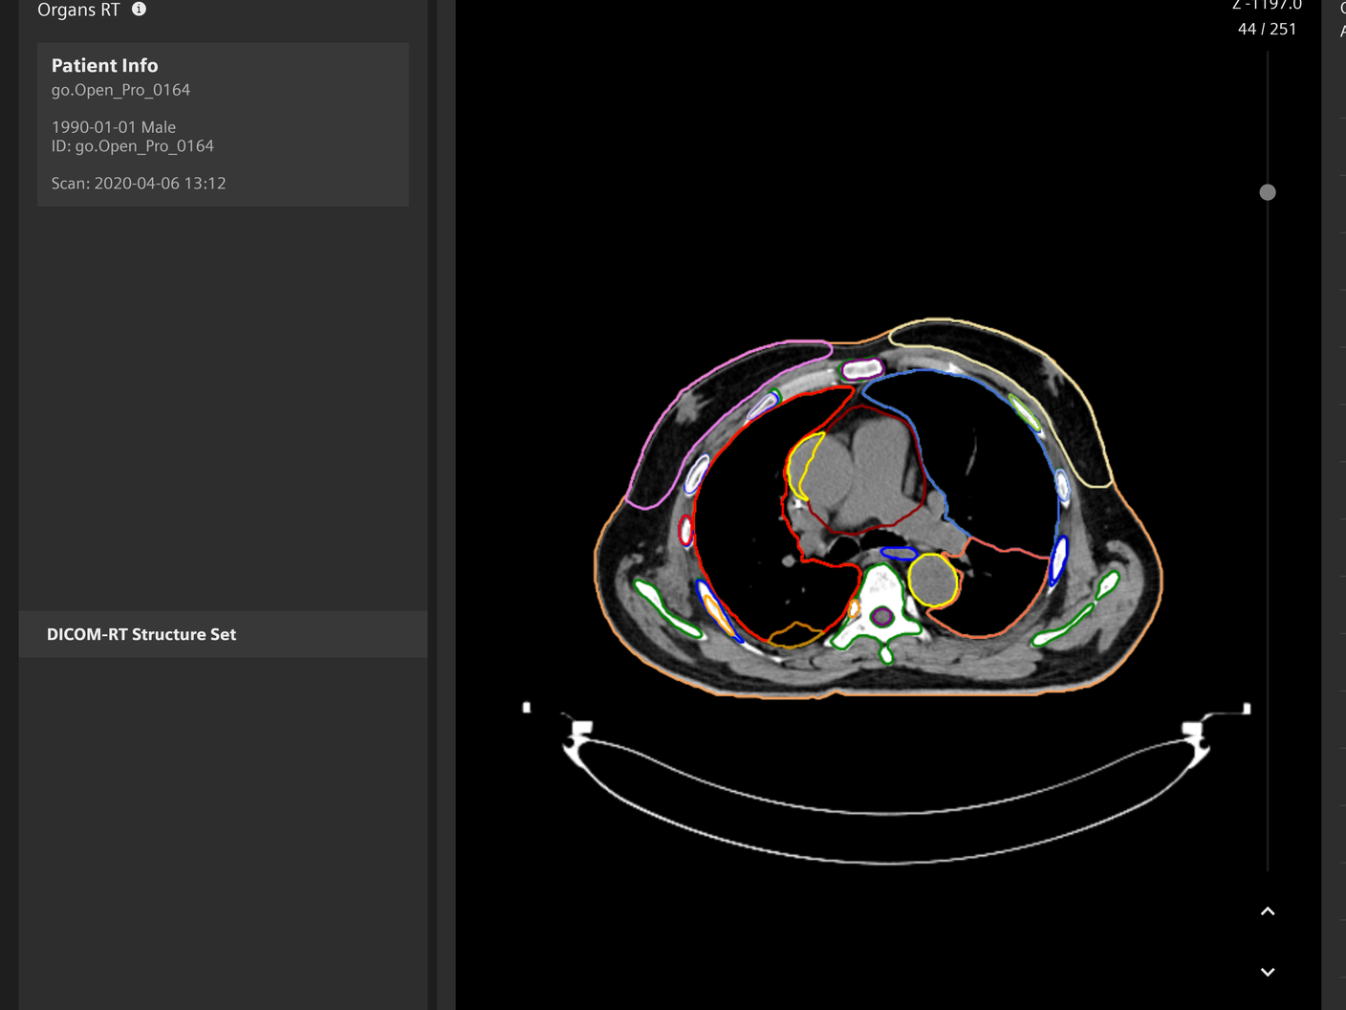Select the Patient Info card
The height and width of the screenshot is (1010, 1346).
tap(223, 124)
